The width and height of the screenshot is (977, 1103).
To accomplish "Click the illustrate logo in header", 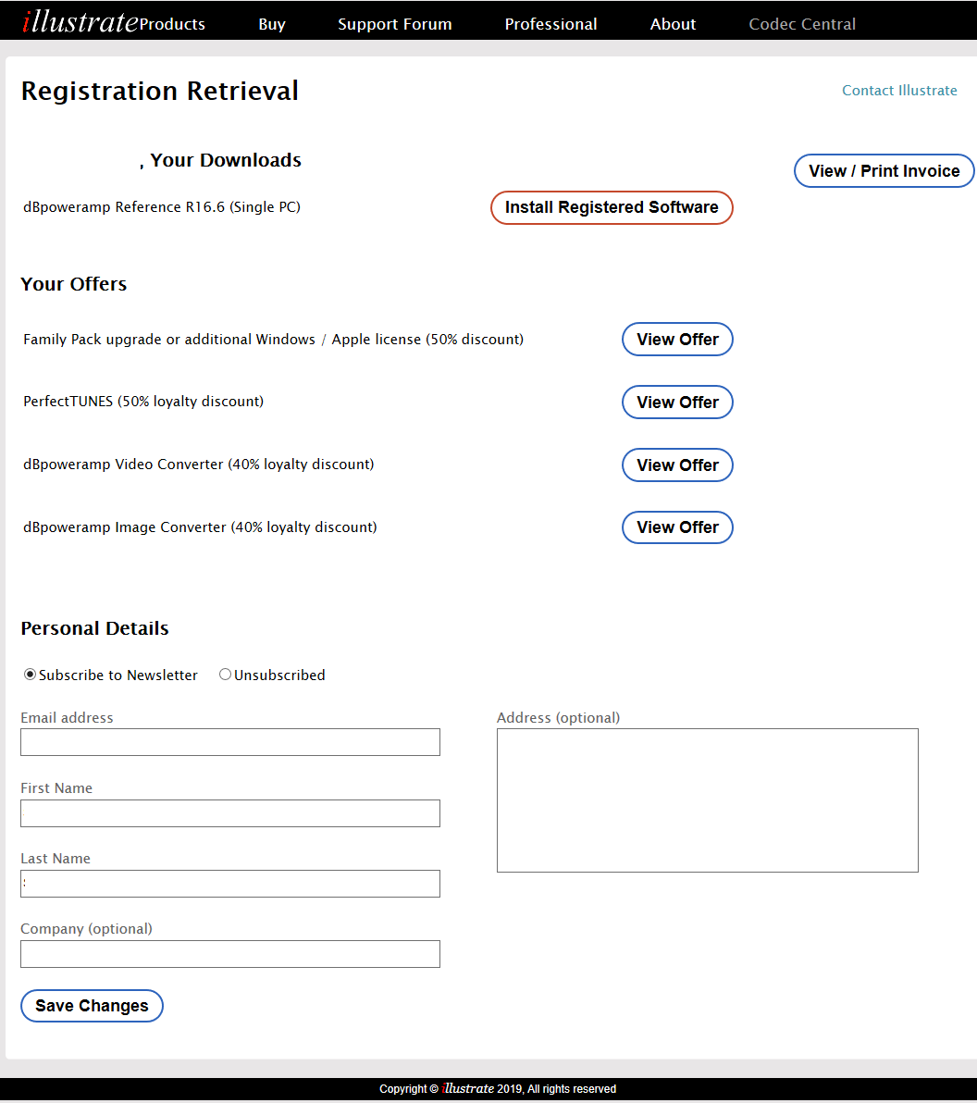I will tap(80, 21).
